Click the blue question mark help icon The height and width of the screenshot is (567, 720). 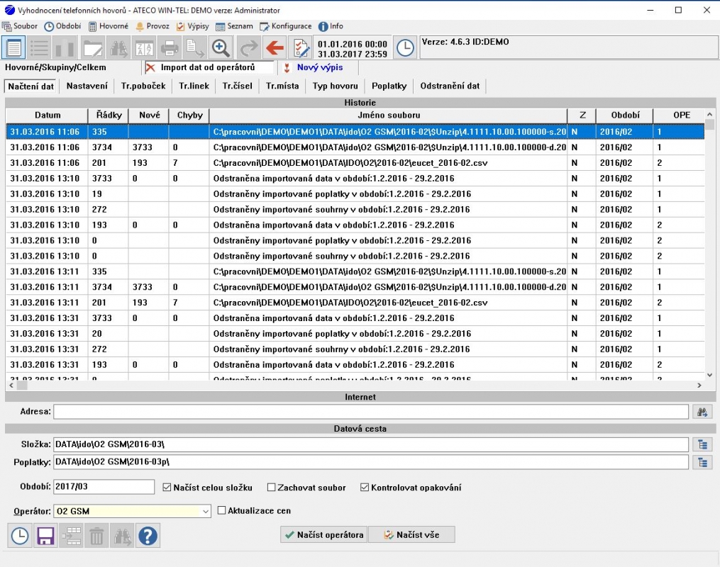[148, 535]
